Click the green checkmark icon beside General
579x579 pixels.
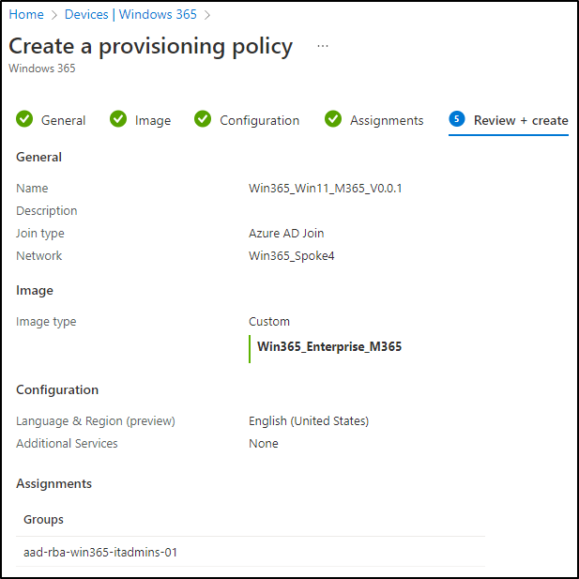click(x=24, y=119)
